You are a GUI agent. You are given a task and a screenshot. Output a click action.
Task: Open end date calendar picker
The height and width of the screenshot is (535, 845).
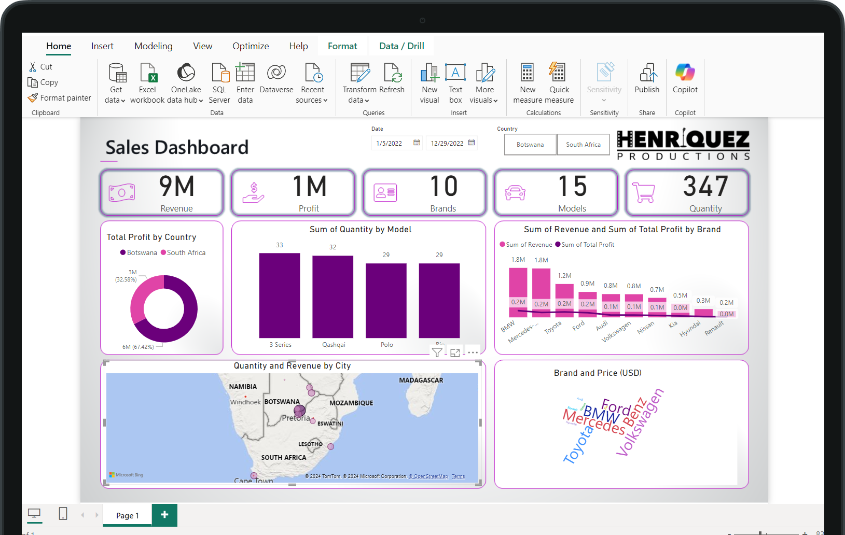click(472, 143)
